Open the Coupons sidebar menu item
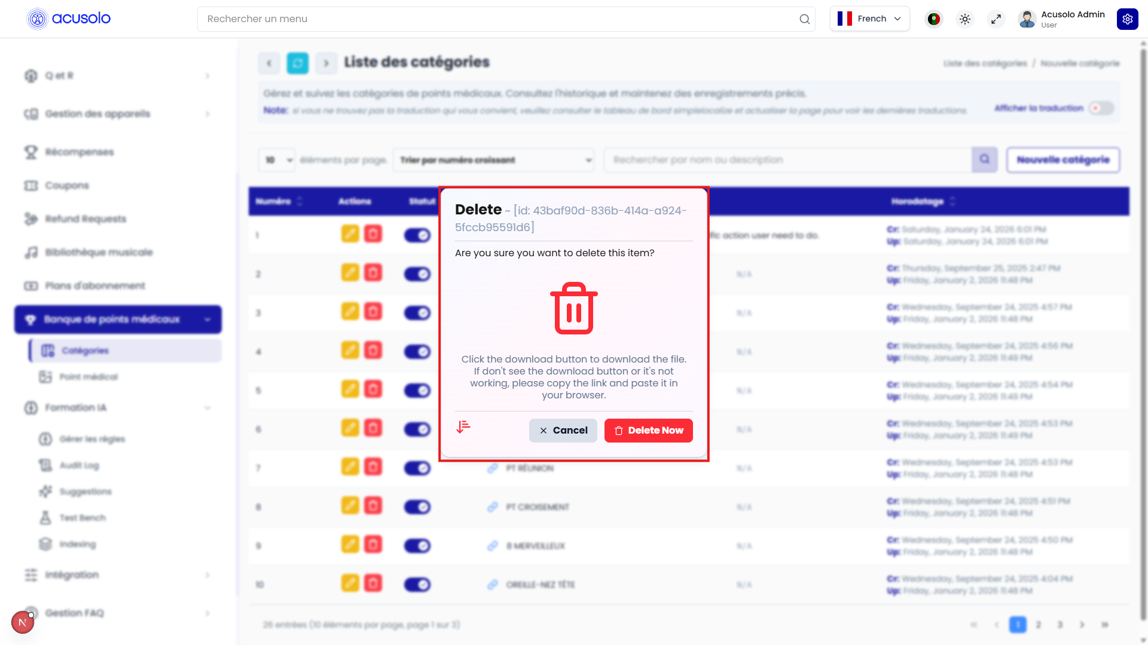1148x645 pixels. (x=67, y=186)
